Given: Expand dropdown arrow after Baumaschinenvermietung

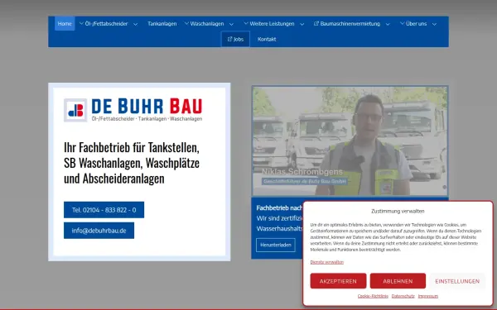Looking at the screenshot, I should point(388,24).
